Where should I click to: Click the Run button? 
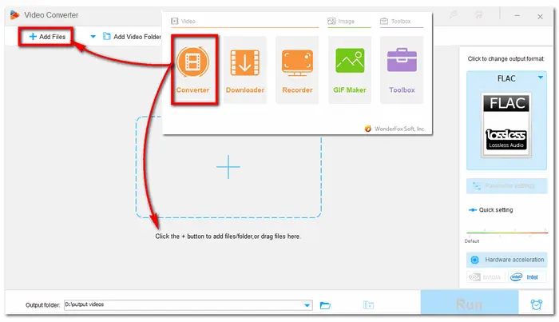click(x=470, y=303)
